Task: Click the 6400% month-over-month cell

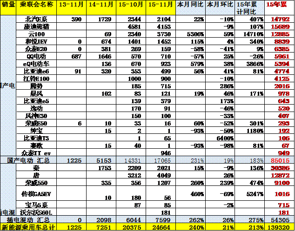Action: [220, 138]
